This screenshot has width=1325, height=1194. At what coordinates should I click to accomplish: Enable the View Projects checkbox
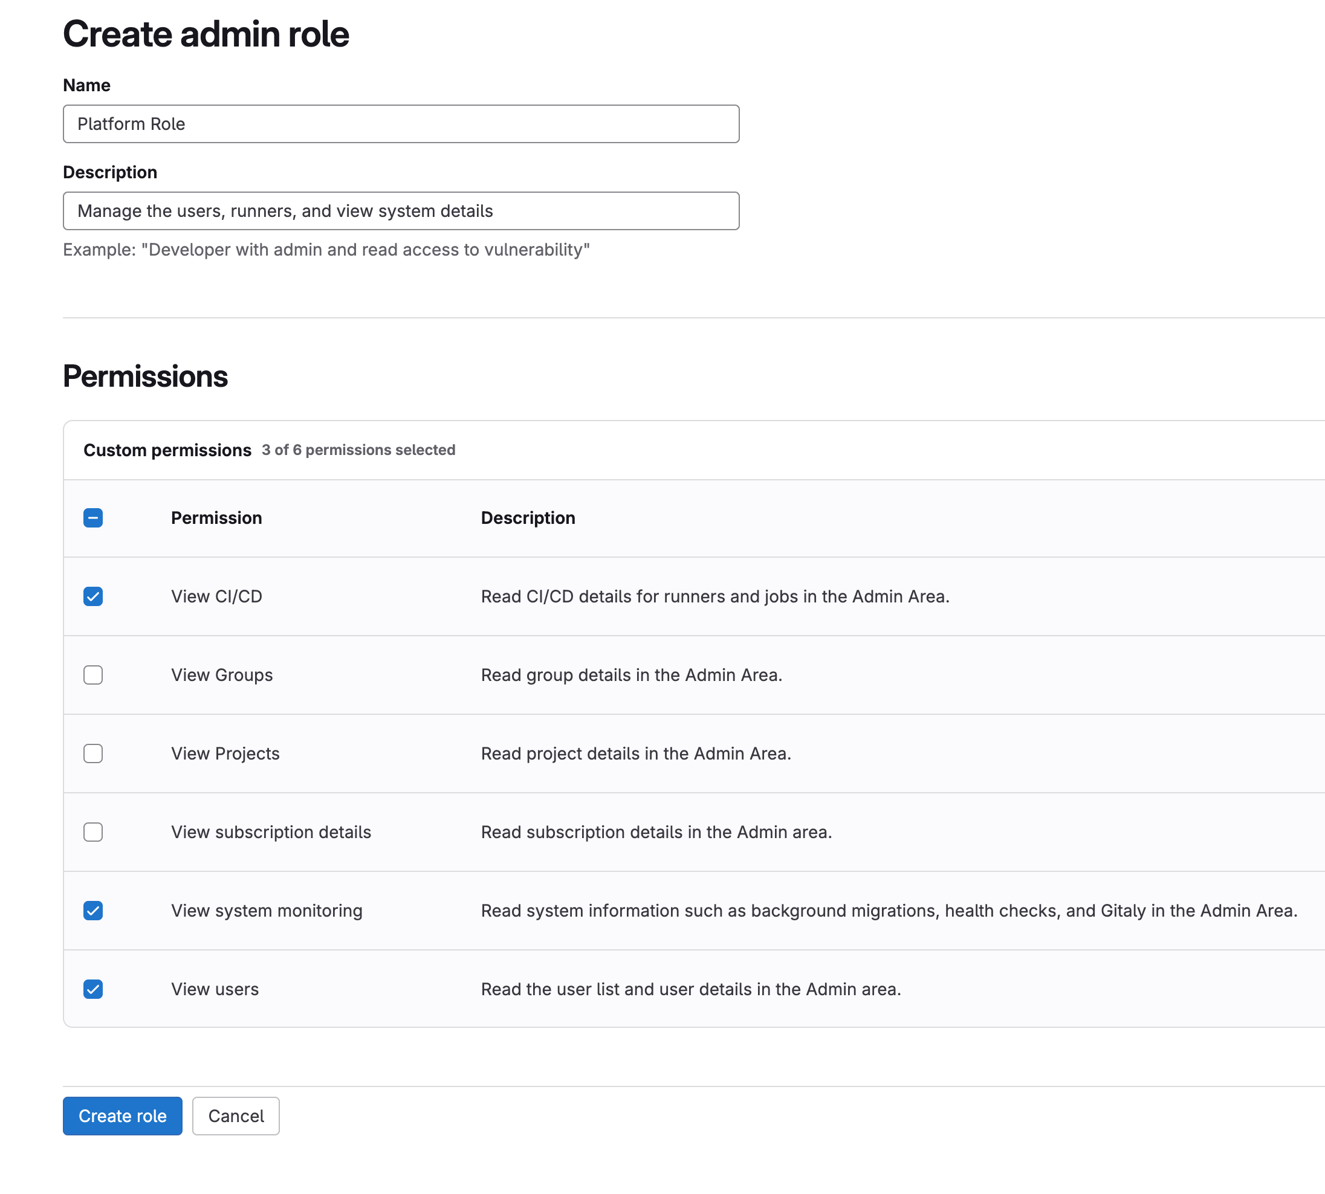[x=93, y=754]
